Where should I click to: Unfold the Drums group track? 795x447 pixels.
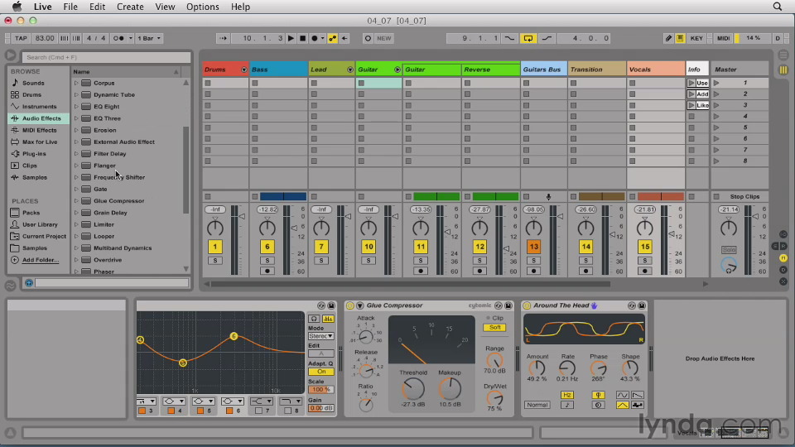click(243, 70)
